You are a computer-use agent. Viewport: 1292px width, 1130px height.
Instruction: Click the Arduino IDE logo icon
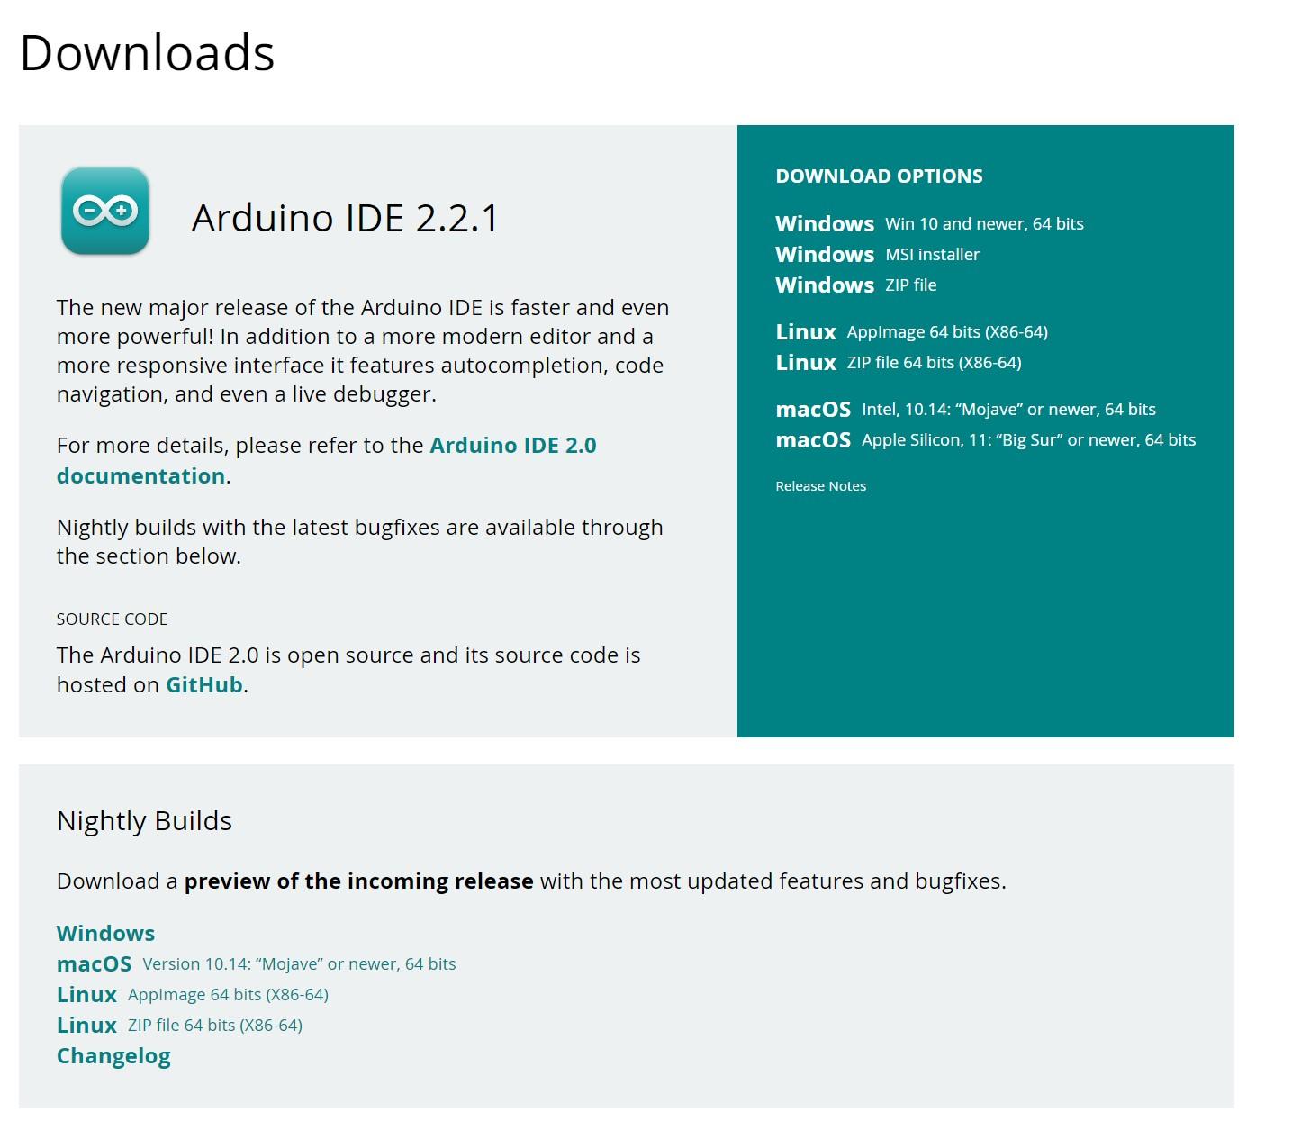click(x=105, y=211)
